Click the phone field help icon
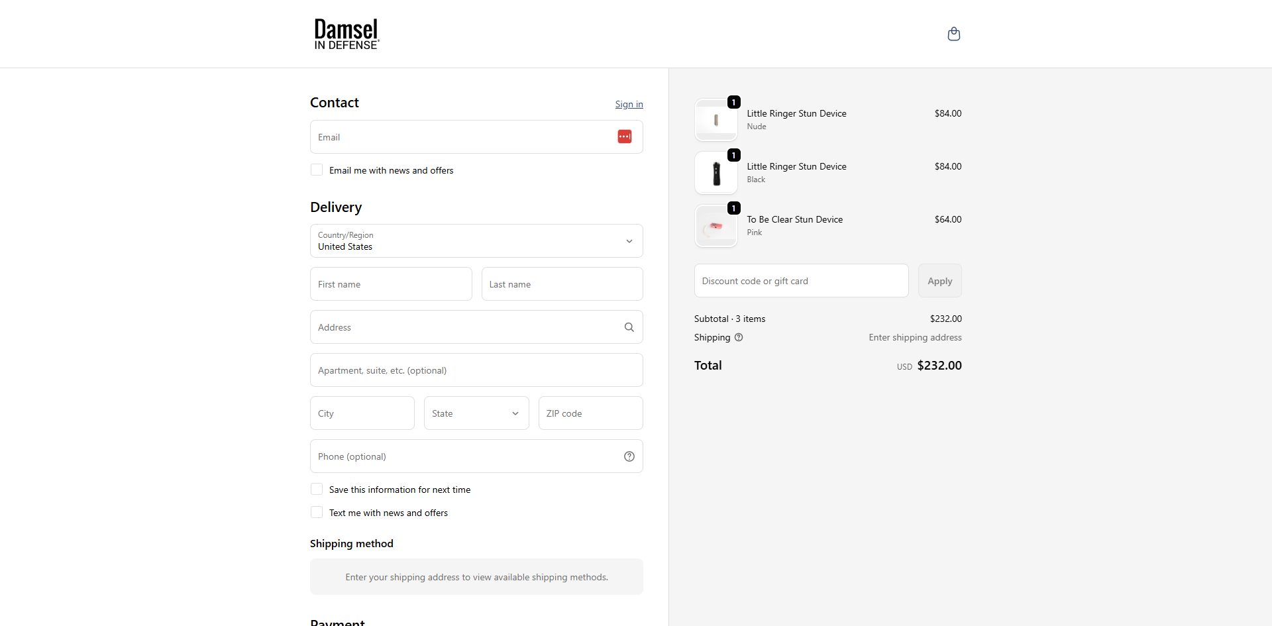The height and width of the screenshot is (626, 1272). pyautogui.click(x=629, y=456)
